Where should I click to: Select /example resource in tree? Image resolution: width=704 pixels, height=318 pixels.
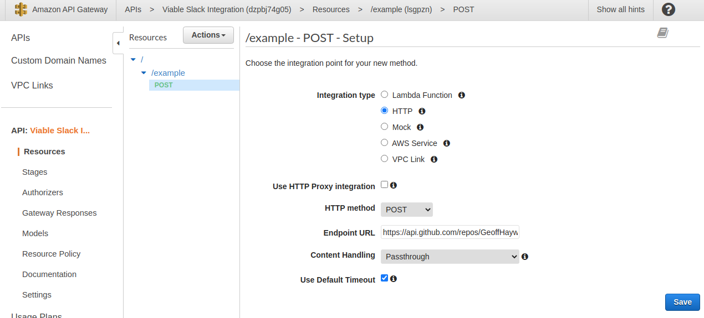[168, 73]
